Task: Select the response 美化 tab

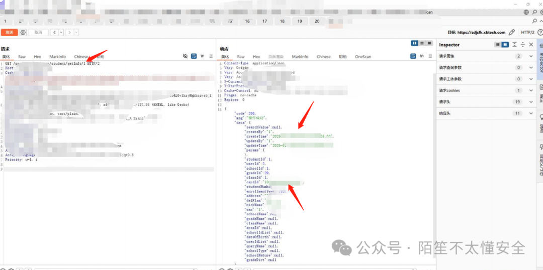Action: point(225,57)
